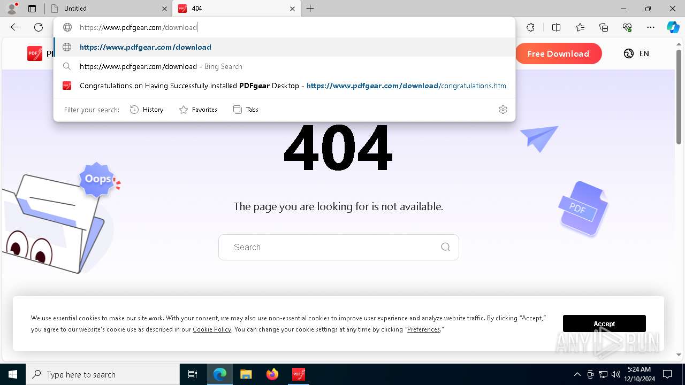The image size is (685, 385).
Task: Open File Explorer from taskbar
Action: (x=246, y=374)
